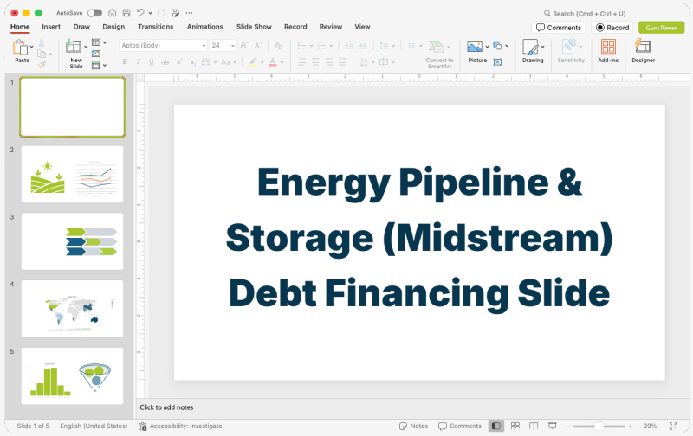Open the Change Case Aa dropdown
The image size is (693, 436).
(229, 62)
